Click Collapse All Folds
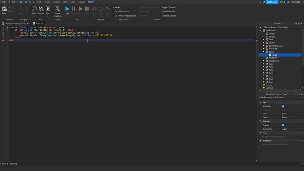 (x=169, y=16)
